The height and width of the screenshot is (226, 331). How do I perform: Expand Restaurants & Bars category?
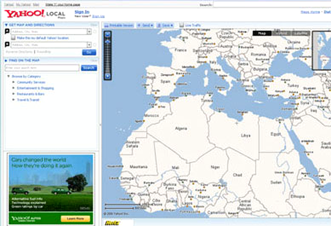coord(14,94)
